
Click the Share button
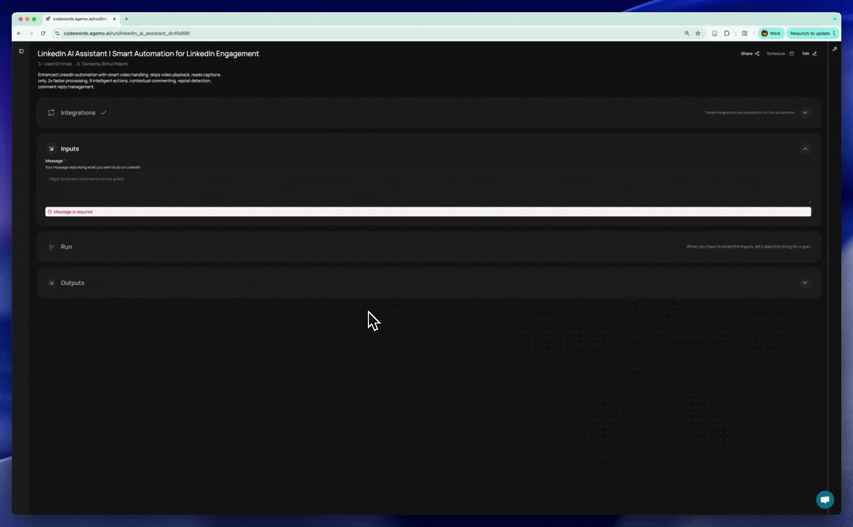tap(750, 54)
